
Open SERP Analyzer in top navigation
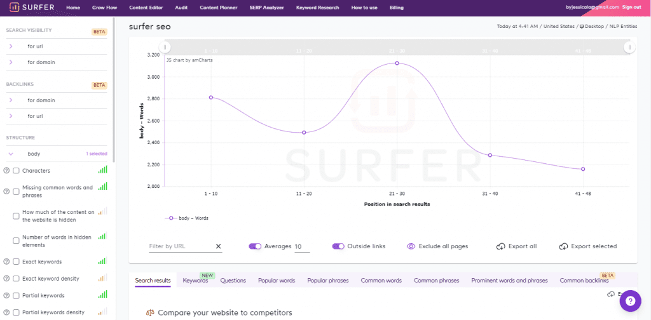tap(268, 8)
